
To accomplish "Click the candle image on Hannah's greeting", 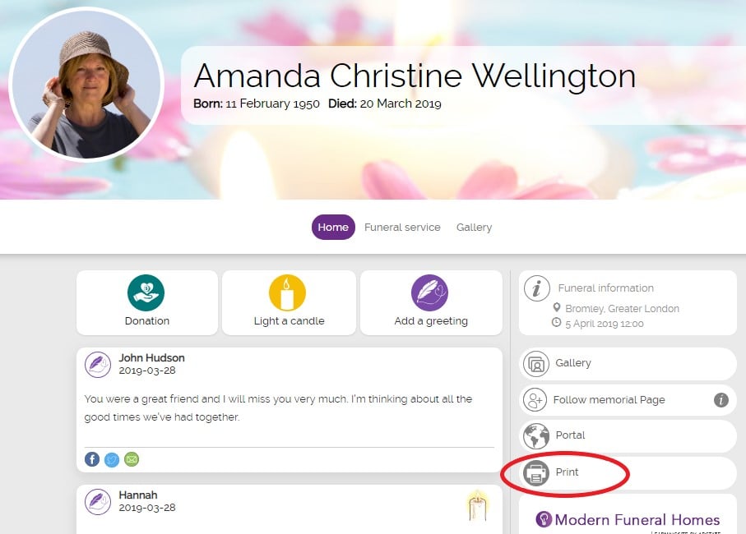I will point(478,506).
